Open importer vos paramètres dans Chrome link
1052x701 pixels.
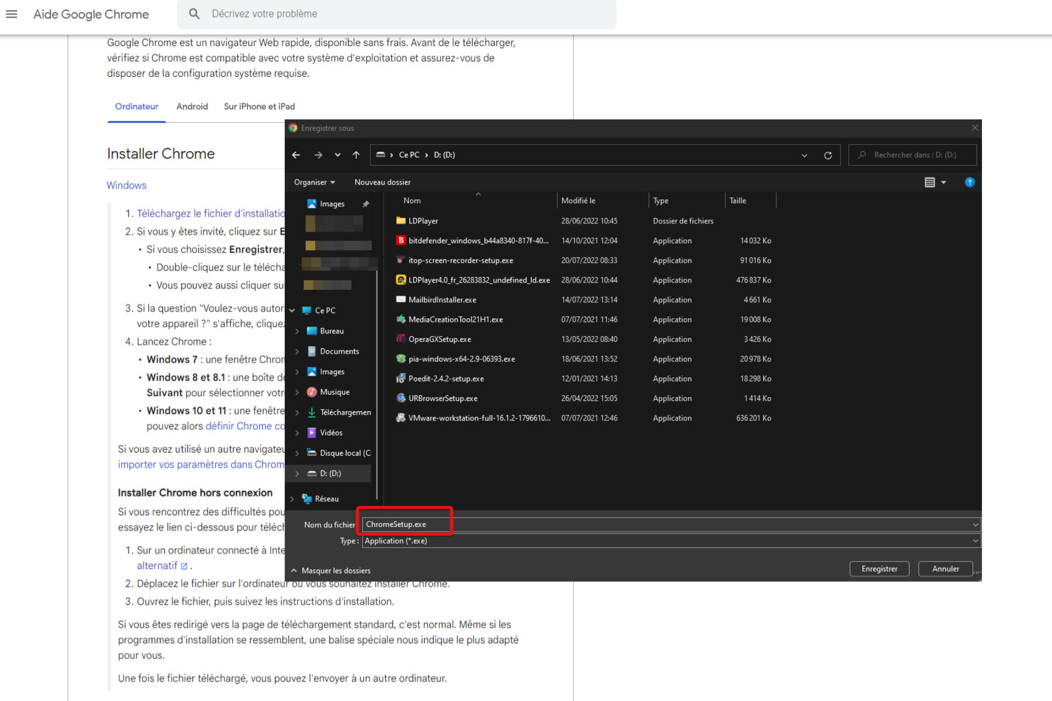pos(201,464)
